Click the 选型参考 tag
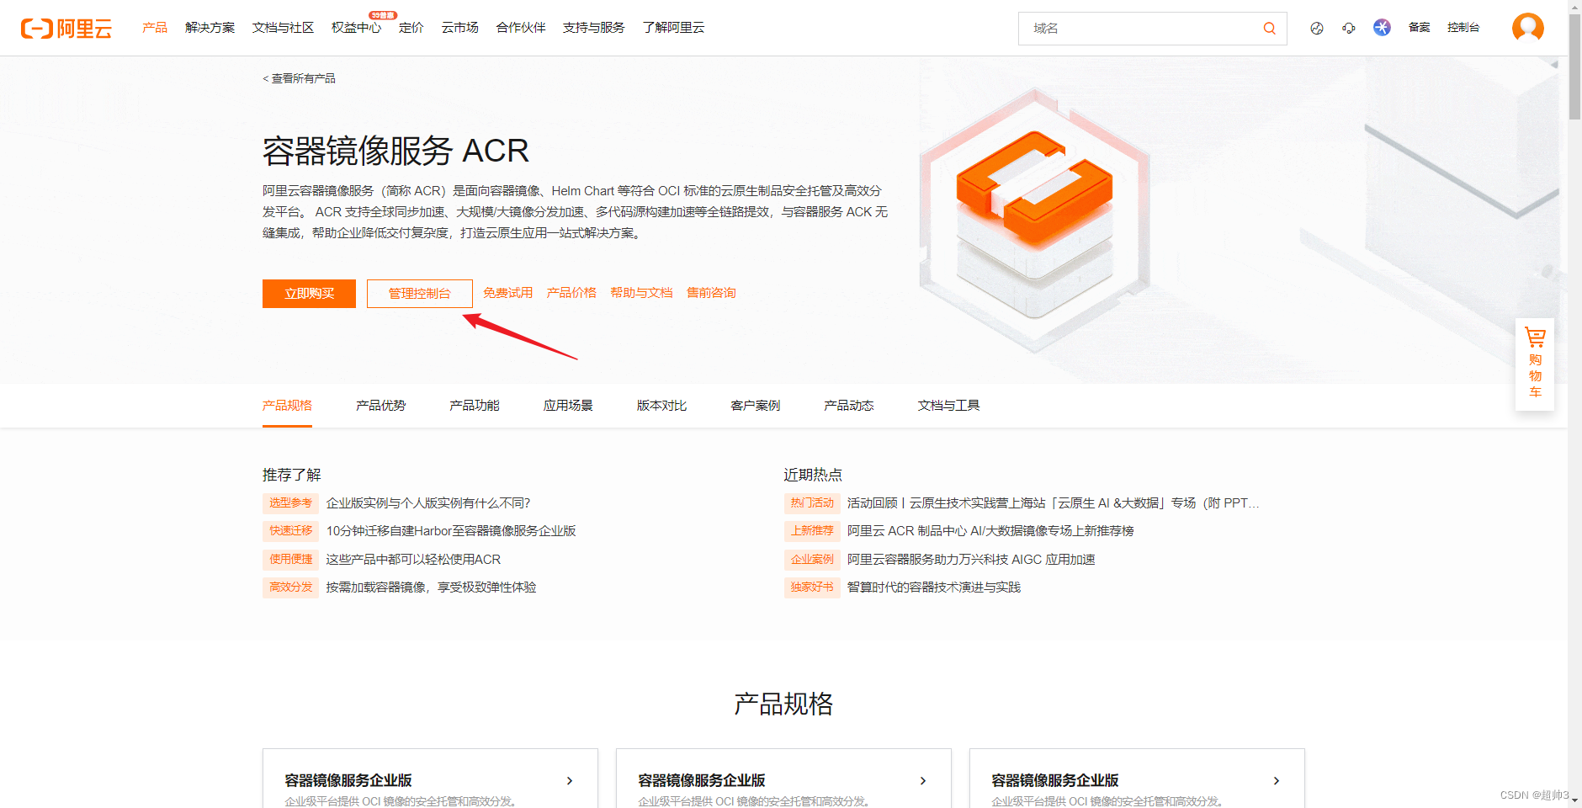 pos(290,503)
